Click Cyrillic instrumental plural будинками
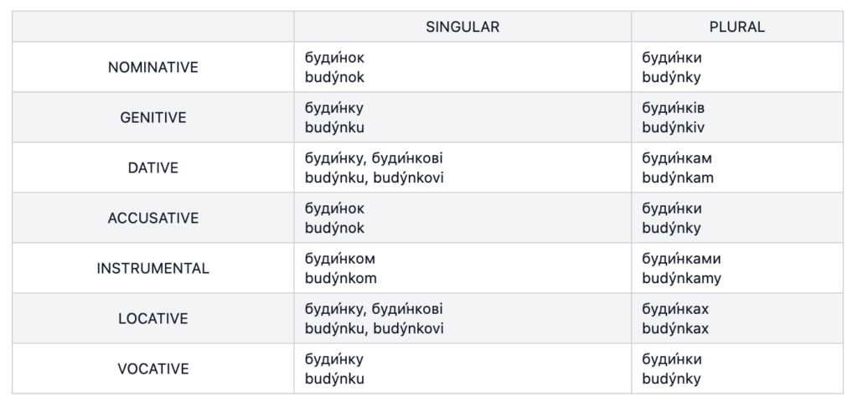The image size is (858, 407). [681, 259]
